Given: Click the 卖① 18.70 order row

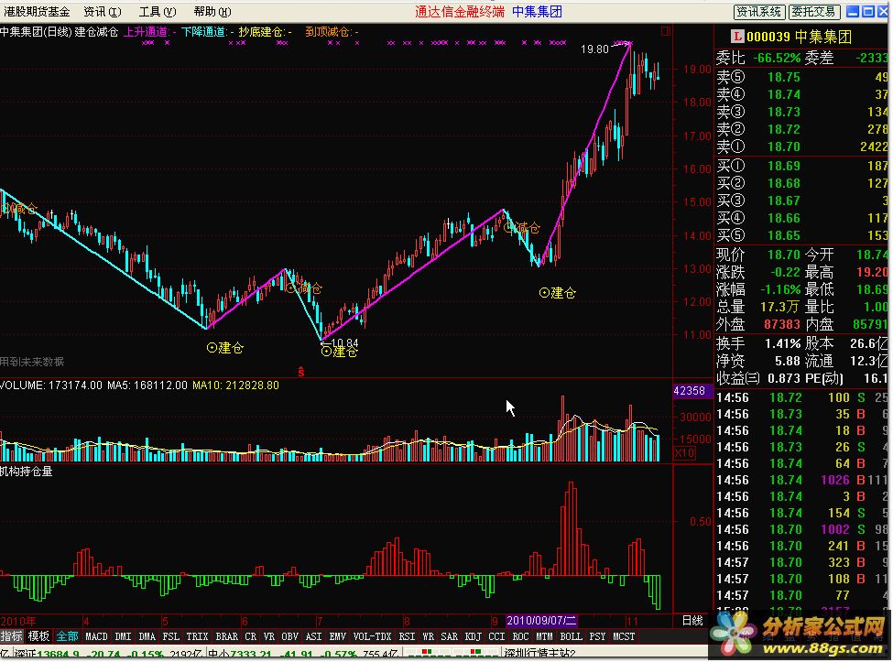Looking at the screenshot, I should pos(802,147).
